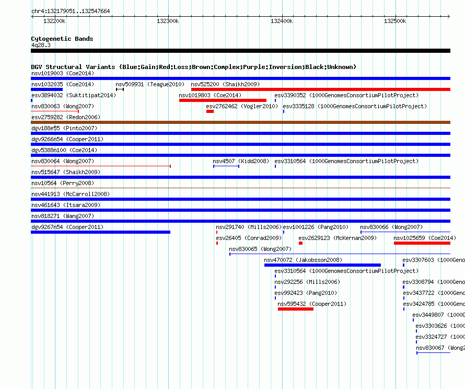This screenshot has height=389, width=465.
Task: Open variant esv3449807 label
Action: click(438, 315)
